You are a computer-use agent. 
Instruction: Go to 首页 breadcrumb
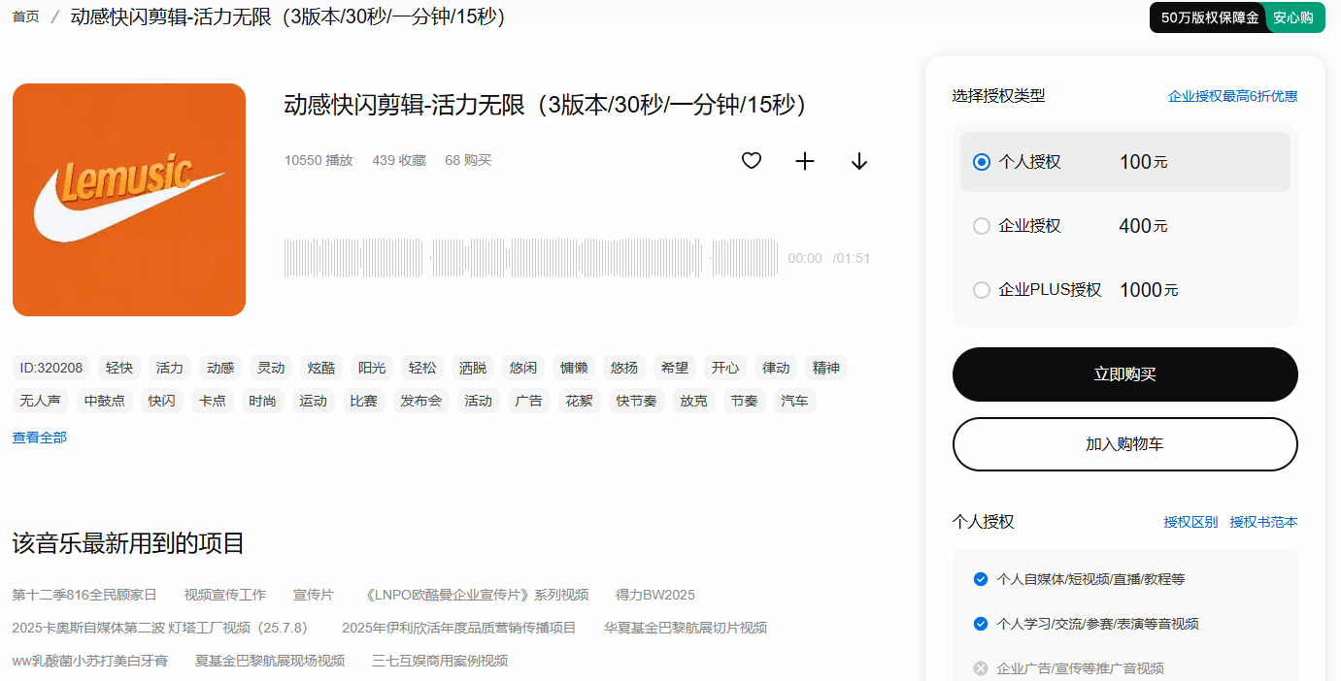point(26,16)
